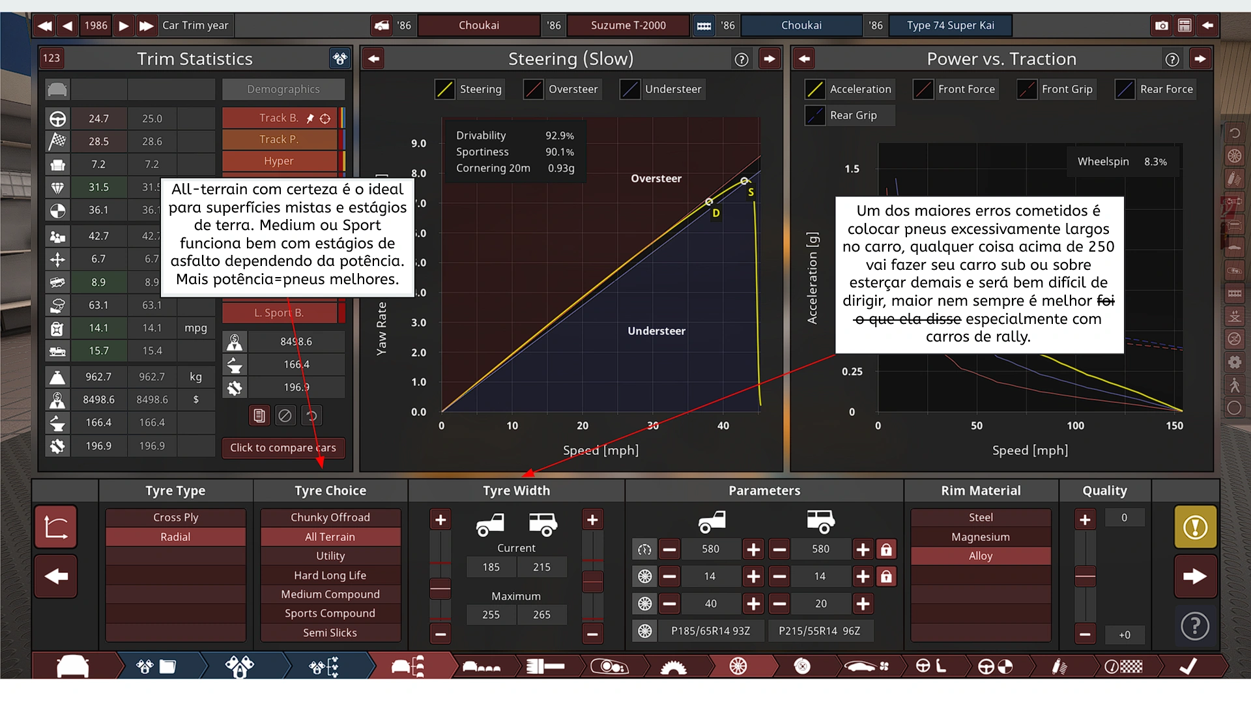Go to next Steering graph
The width and height of the screenshot is (1251, 704).
pos(769,59)
